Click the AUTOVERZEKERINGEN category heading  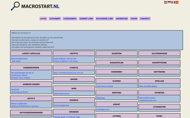click(x=31, y=113)
